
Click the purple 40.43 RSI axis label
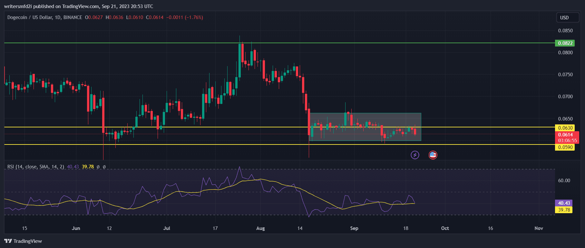(564, 203)
